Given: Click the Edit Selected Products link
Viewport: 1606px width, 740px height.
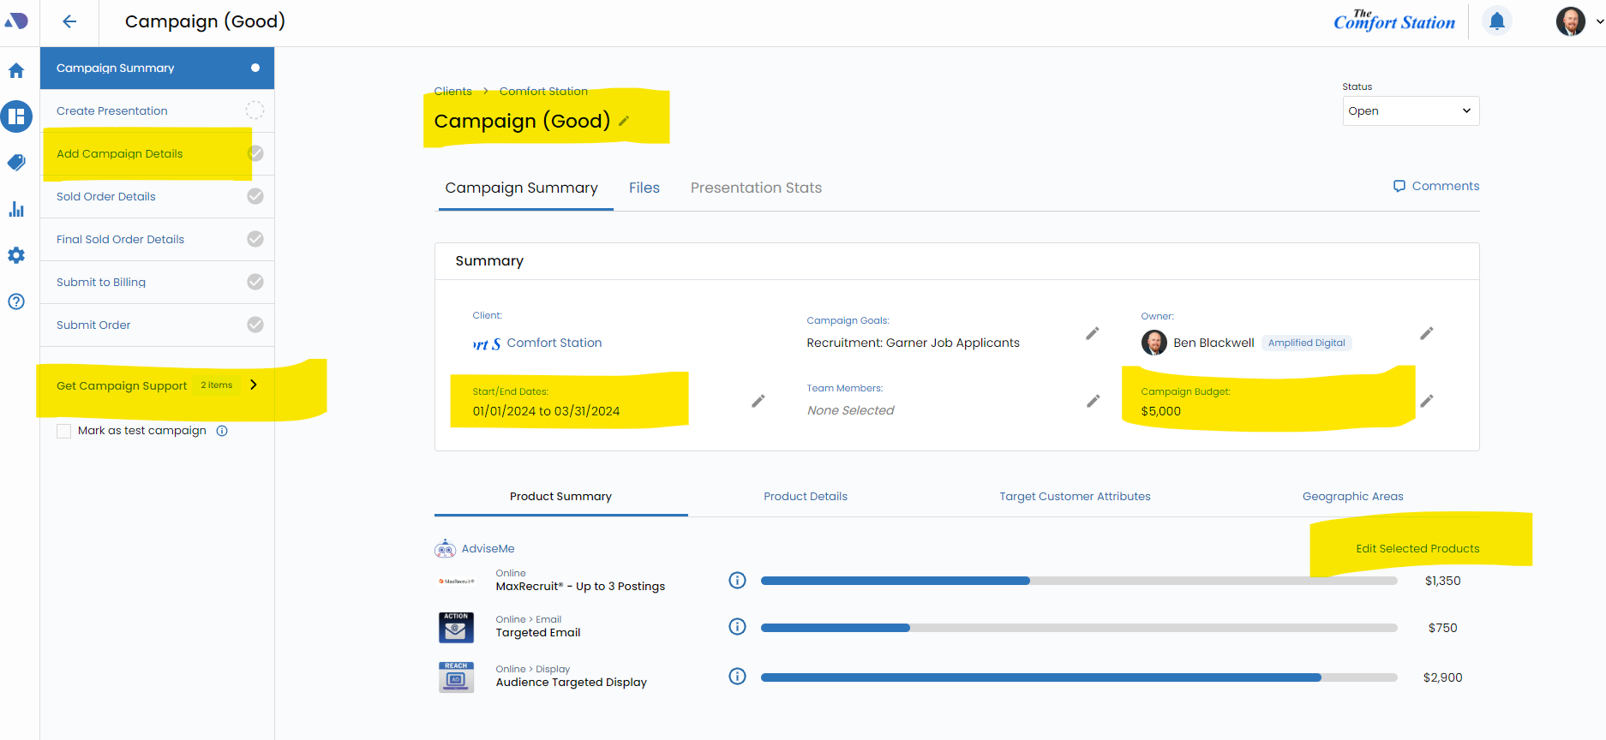Looking at the screenshot, I should (1417, 548).
